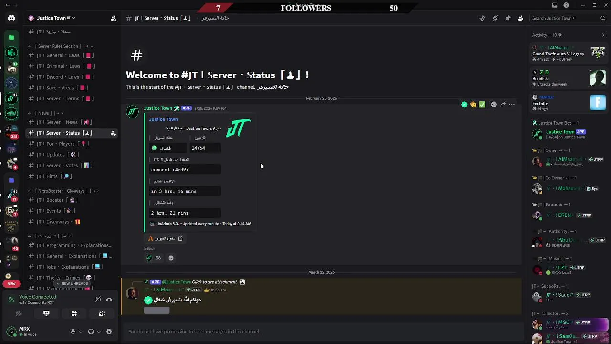Click to see attachment on reply
Screen dimensions: 611x344
pos(214,282)
